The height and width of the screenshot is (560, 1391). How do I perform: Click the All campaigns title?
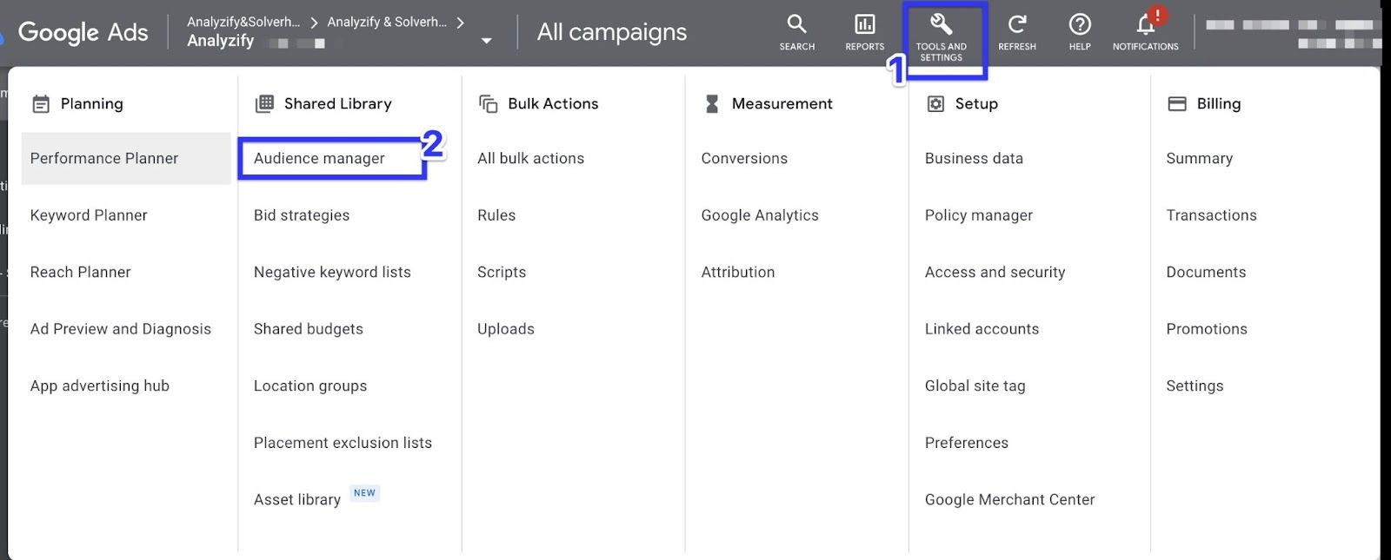pos(612,32)
